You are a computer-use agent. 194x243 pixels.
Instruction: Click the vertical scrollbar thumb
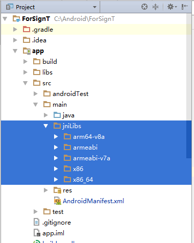pos(189,139)
